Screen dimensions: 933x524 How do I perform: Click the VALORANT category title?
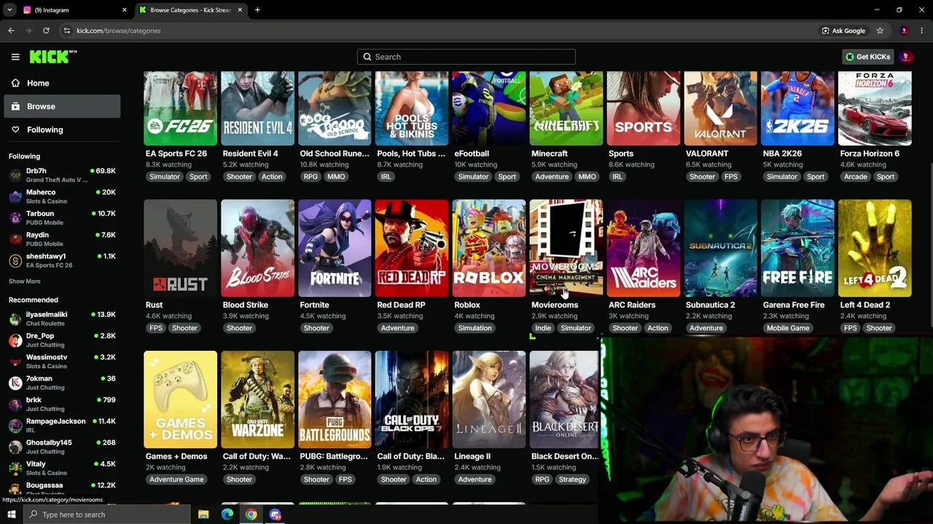tap(707, 154)
